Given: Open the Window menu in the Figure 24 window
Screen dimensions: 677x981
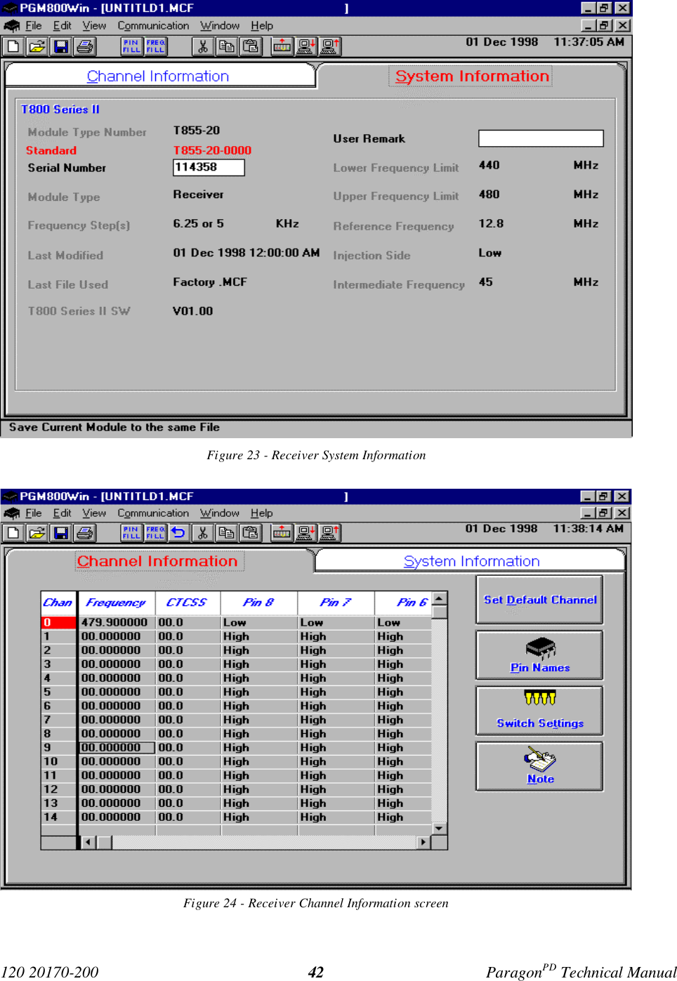Looking at the screenshot, I should pyautogui.click(x=220, y=513).
